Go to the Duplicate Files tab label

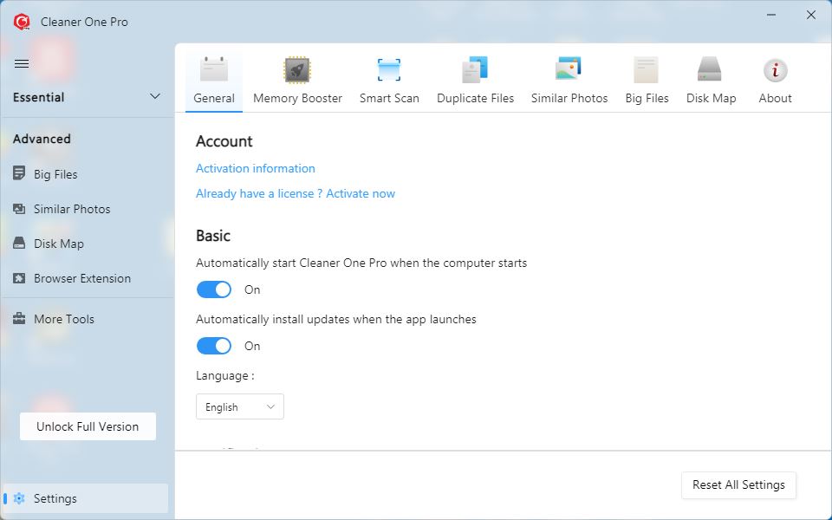click(x=476, y=98)
